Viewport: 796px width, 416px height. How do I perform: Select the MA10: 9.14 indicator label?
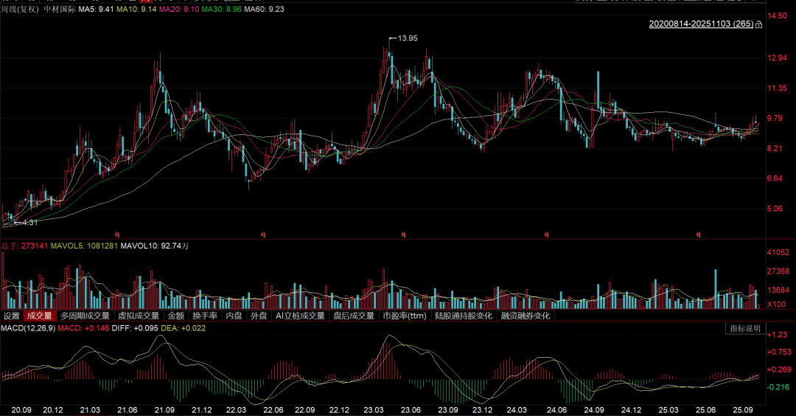(136, 9)
